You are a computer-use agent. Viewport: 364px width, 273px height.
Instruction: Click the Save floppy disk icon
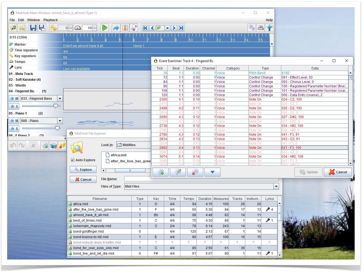[x=33, y=28]
